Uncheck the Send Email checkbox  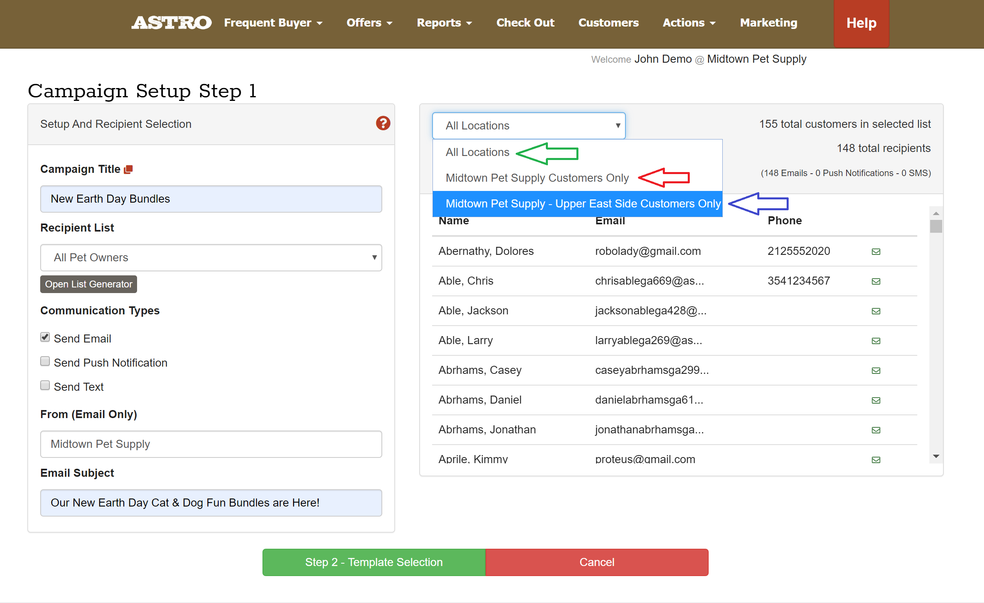tap(45, 337)
